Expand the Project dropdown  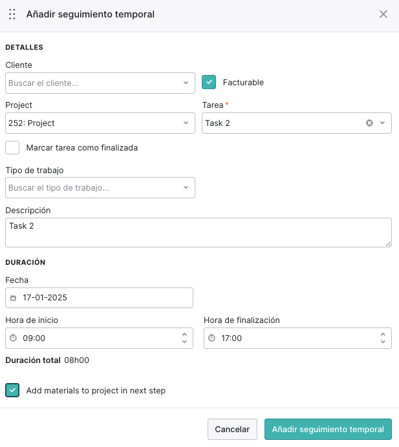coord(100,123)
